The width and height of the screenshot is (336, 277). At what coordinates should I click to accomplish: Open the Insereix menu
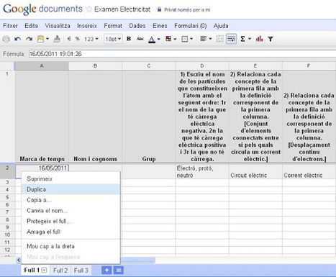tap(87, 26)
